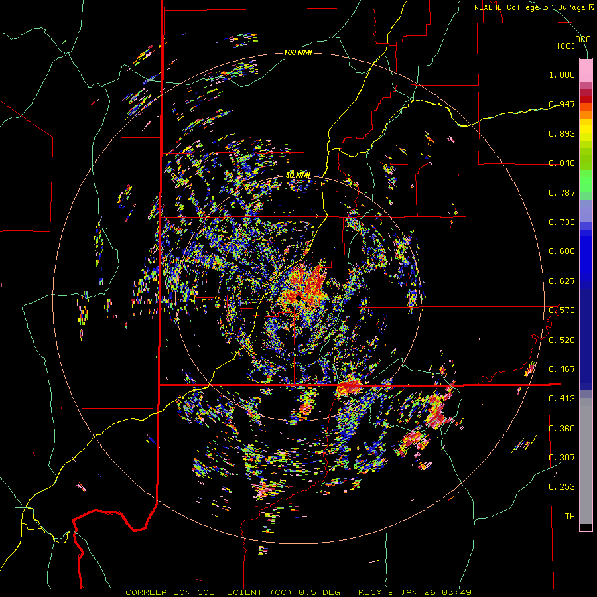The height and width of the screenshot is (597, 597).
Task: Click the [CC] units label
Action: coord(566,46)
